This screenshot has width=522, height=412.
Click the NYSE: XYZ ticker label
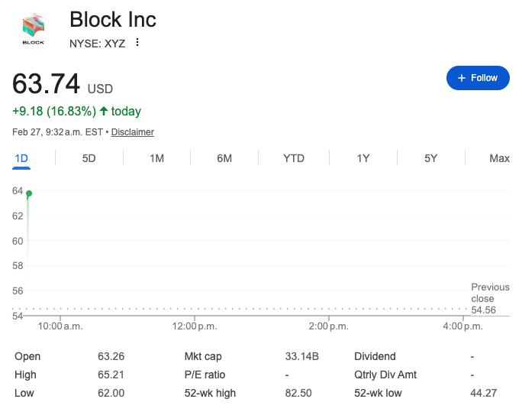pyautogui.click(x=97, y=42)
